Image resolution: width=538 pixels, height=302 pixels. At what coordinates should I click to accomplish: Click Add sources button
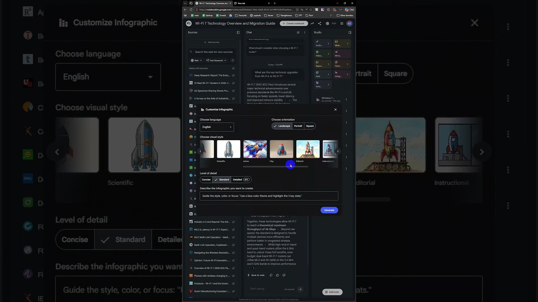pyautogui.click(x=212, y=42)
